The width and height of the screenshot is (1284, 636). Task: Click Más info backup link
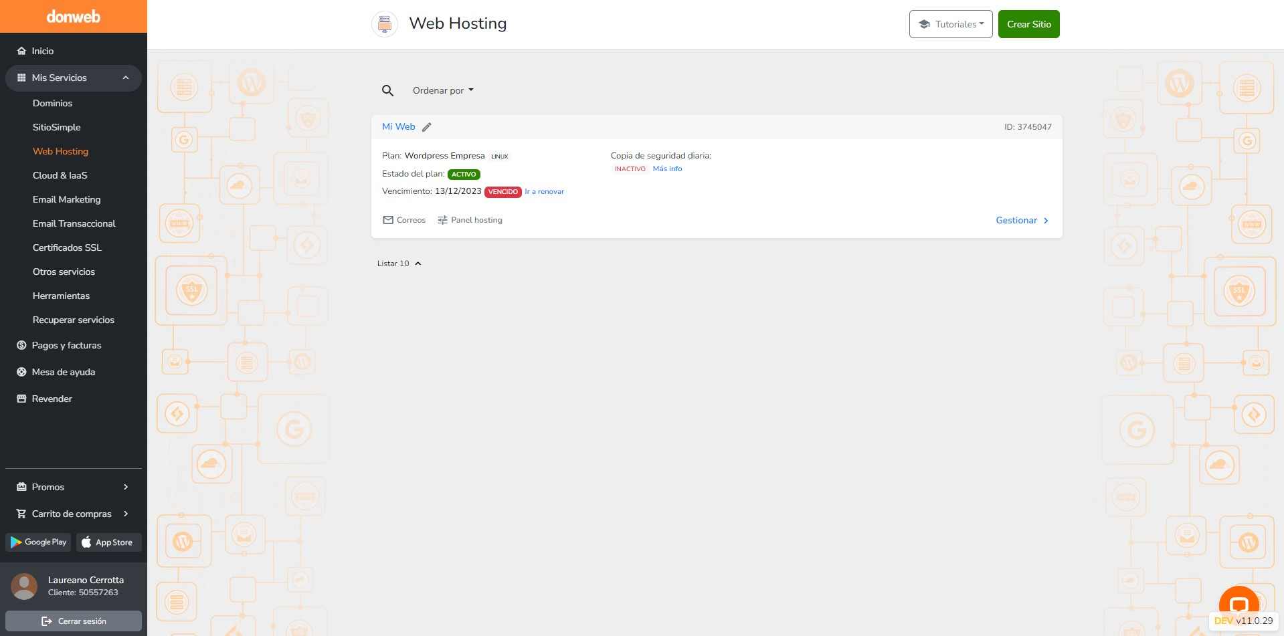[667, 169]
